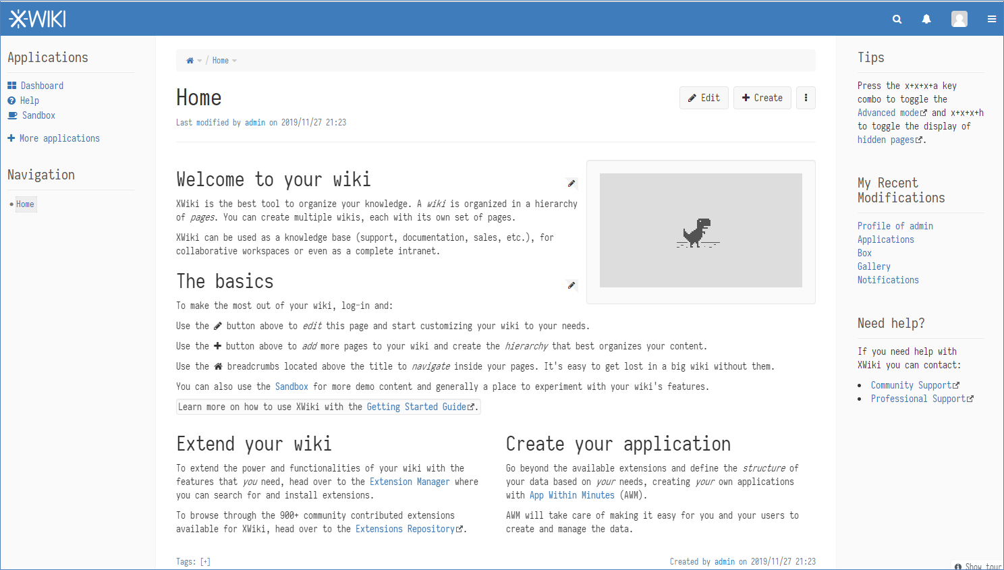Select Home in the navigation tree
The width and height of the screenshot is (1004, 570).
click(x=25, y=204)
